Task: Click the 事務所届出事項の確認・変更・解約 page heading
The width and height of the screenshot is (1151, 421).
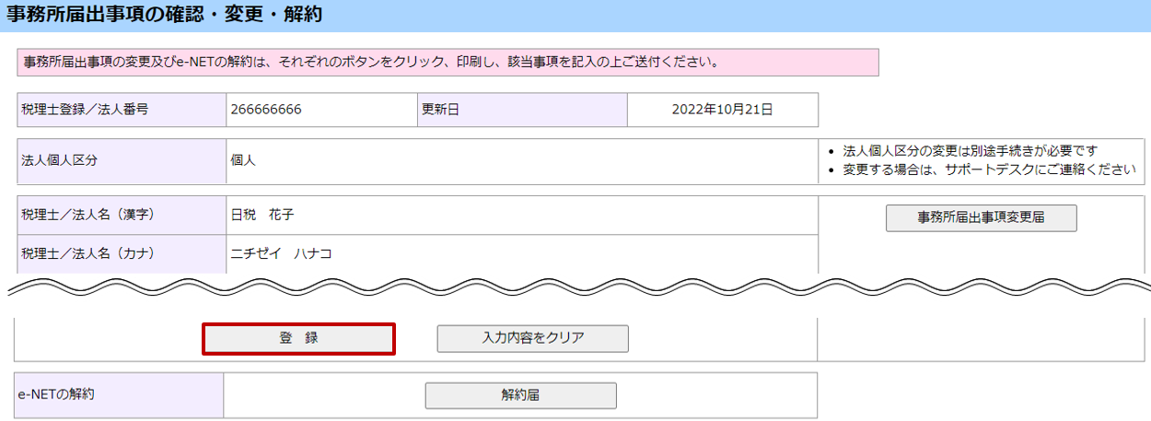Action: pos(162,14)
